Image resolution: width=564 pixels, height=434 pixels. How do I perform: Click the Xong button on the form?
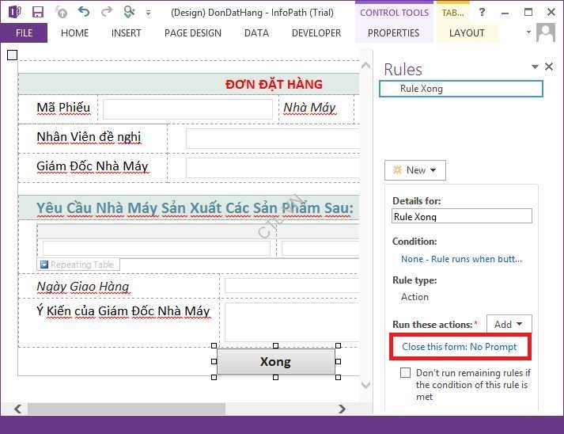click(x=275, y=362)
